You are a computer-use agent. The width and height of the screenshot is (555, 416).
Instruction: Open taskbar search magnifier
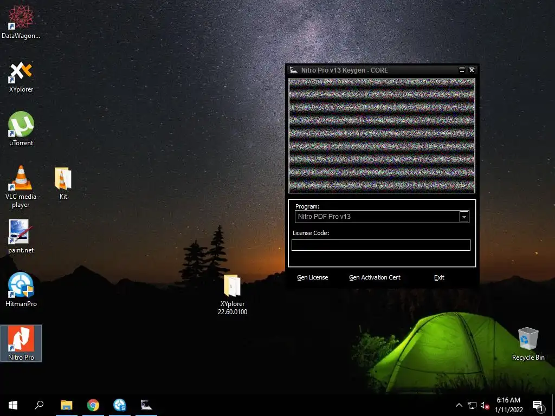(x=39, y=405)
